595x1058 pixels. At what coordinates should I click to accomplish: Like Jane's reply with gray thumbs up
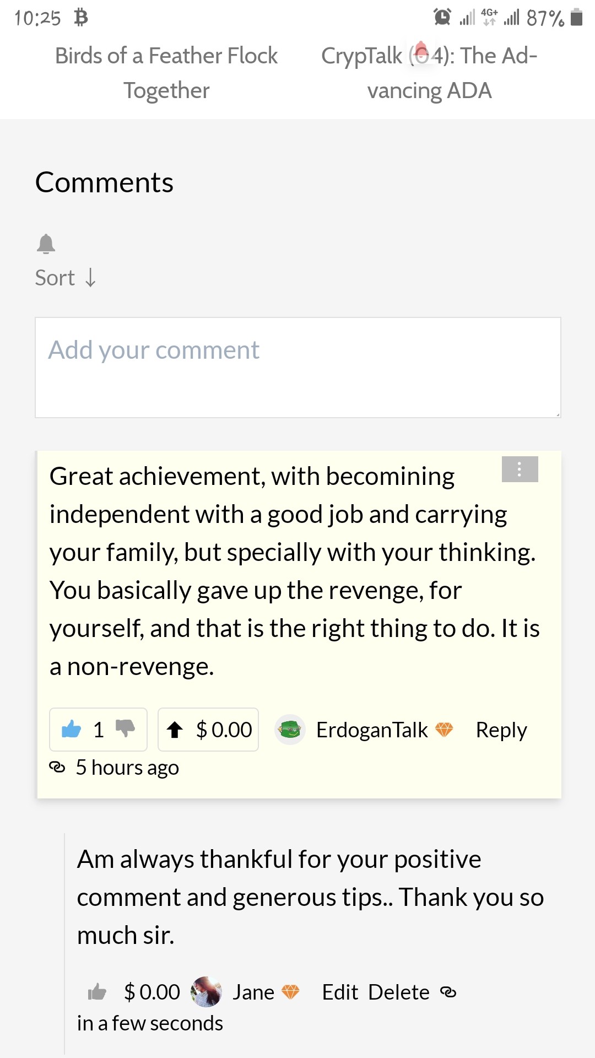point(97,992)
